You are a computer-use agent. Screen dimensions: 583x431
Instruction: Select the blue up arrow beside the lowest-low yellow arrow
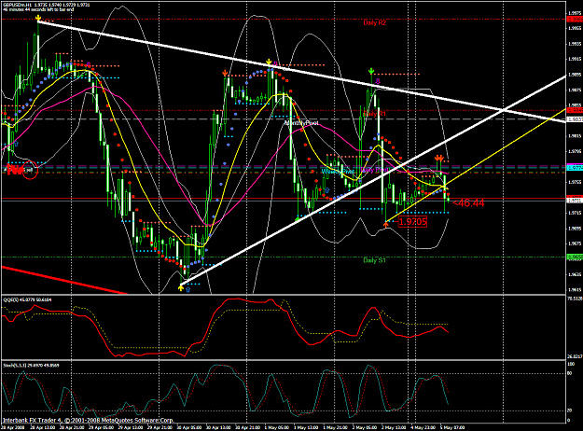click(187, 289)
